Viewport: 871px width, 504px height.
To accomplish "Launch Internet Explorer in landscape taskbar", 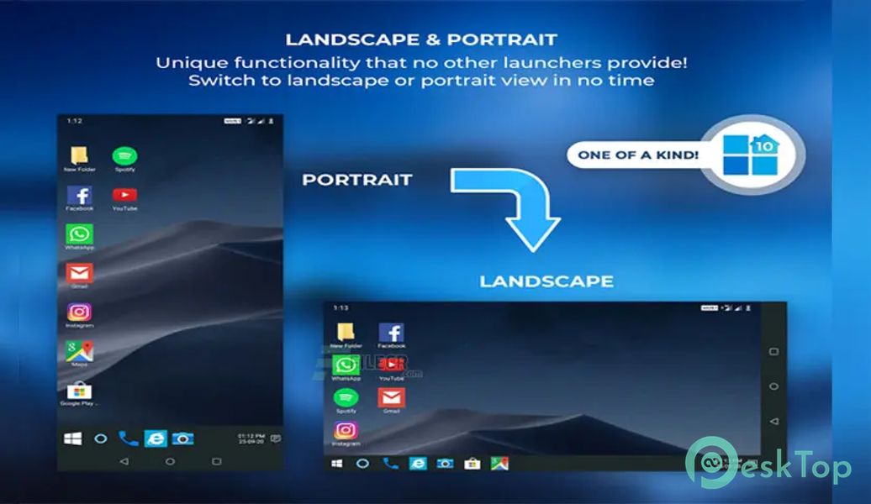I will pyautogui.click(x=418, y=464).
